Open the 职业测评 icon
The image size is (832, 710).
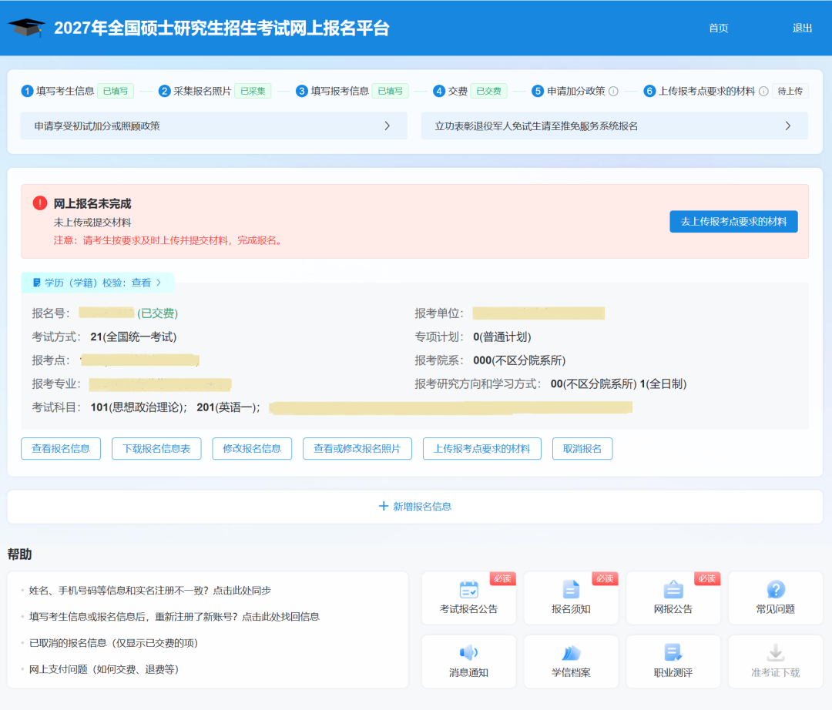[x=673, y=652]
